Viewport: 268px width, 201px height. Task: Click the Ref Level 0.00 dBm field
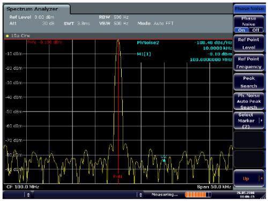pos(32,17)
